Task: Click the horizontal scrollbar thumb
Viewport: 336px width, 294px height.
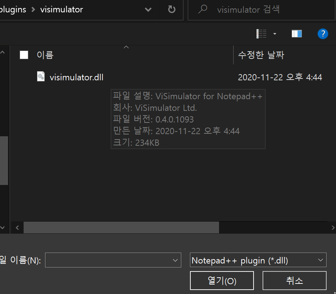Action: pyautogui.click(x=121, y=227)
